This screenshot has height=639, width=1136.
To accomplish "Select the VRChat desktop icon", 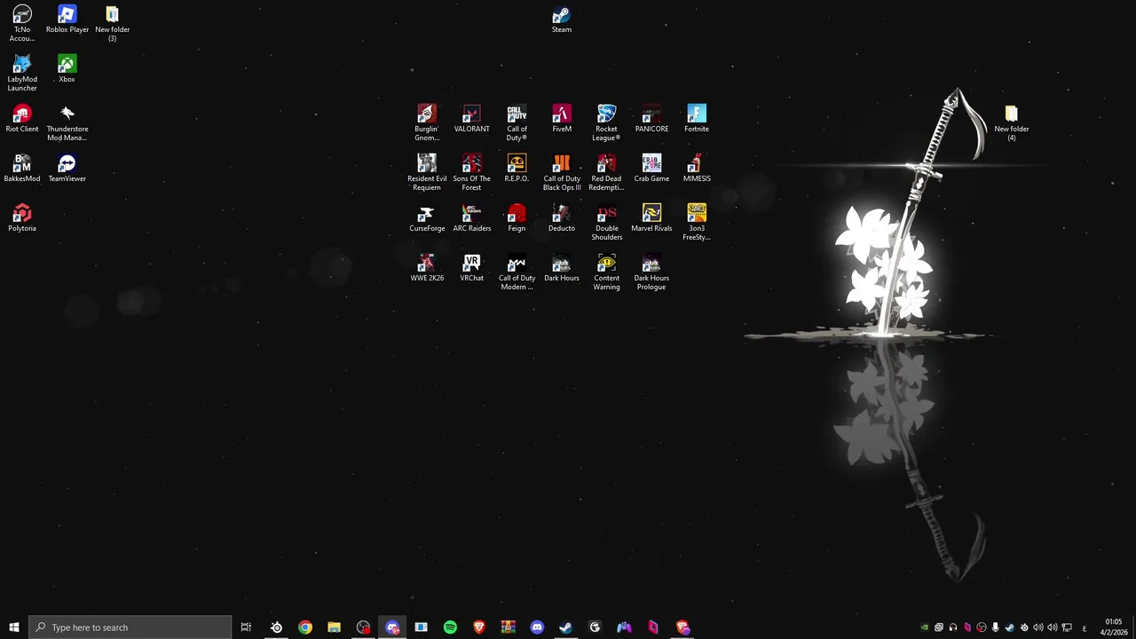I will pos(471,269).
